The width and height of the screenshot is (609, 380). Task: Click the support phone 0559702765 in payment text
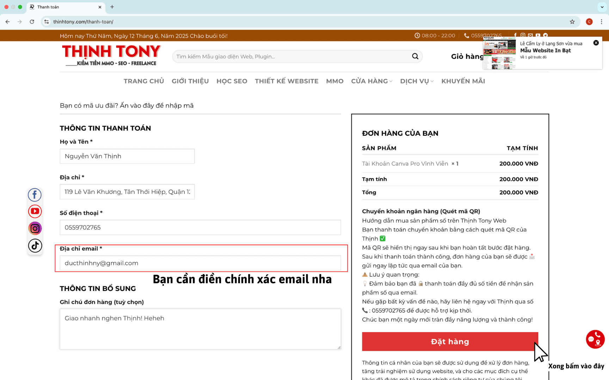pos(388,311)
